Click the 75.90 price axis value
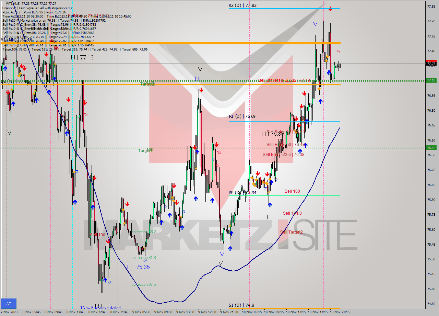 [431, 200]
